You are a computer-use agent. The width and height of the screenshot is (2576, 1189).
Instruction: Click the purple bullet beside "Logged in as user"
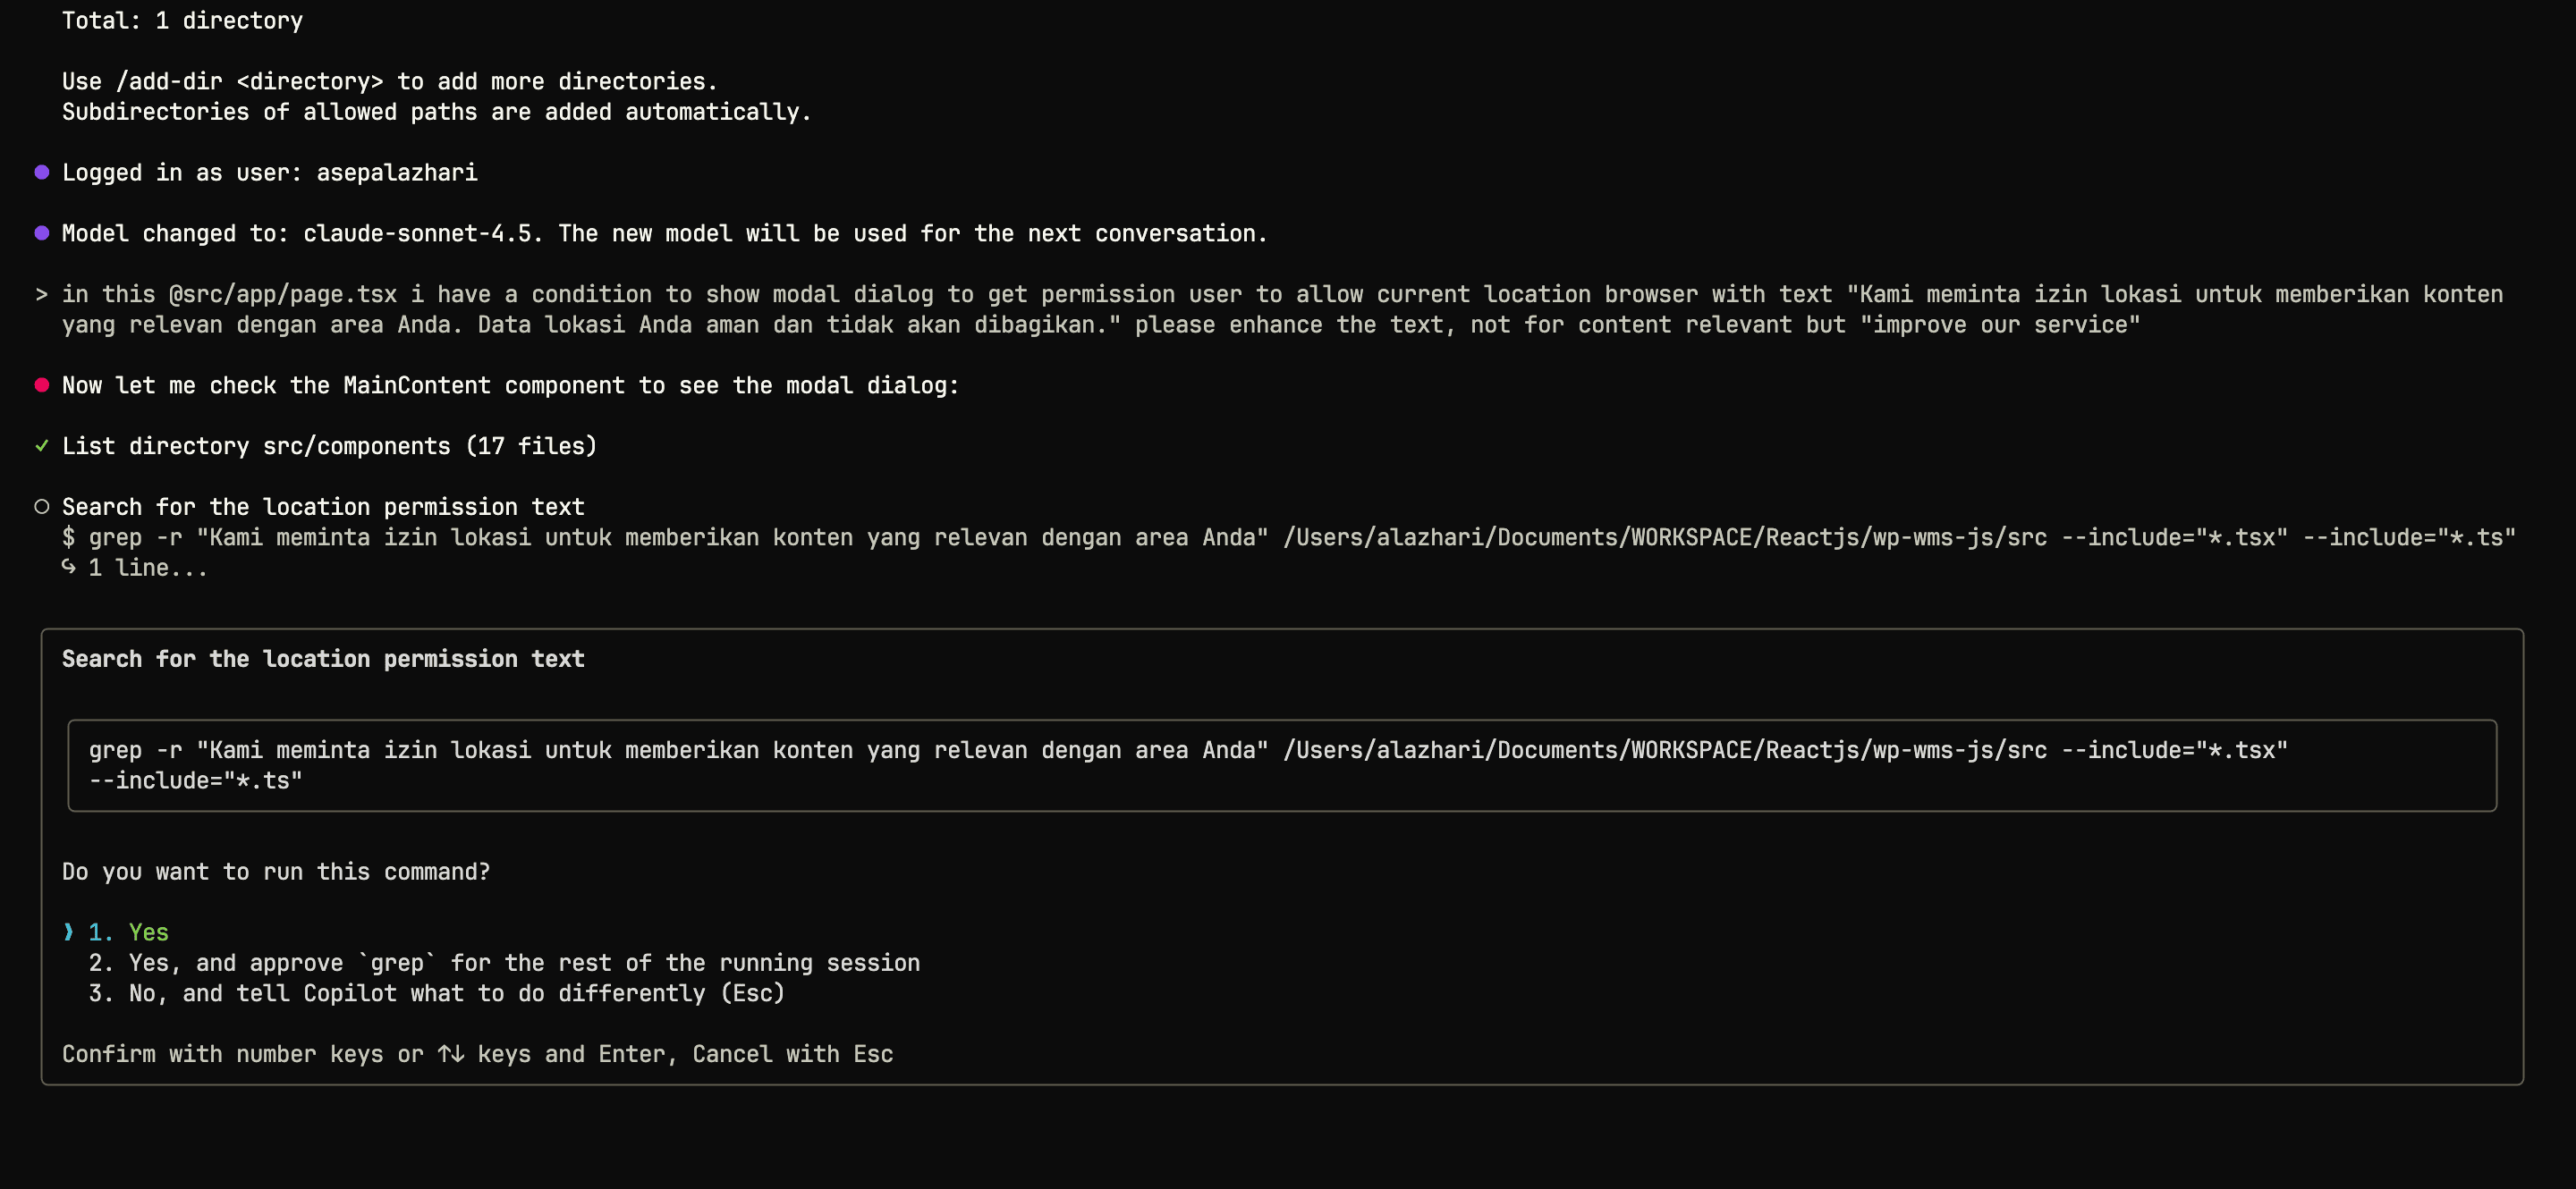[42, 173]
